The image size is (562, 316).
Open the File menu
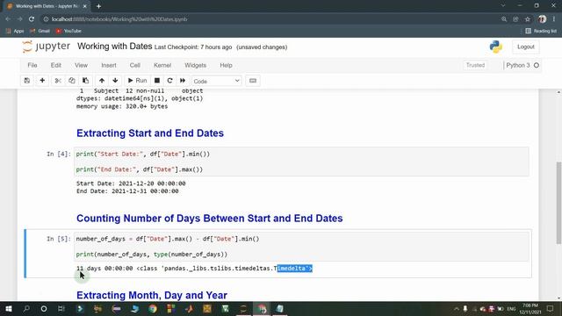[x=32, y=65]
